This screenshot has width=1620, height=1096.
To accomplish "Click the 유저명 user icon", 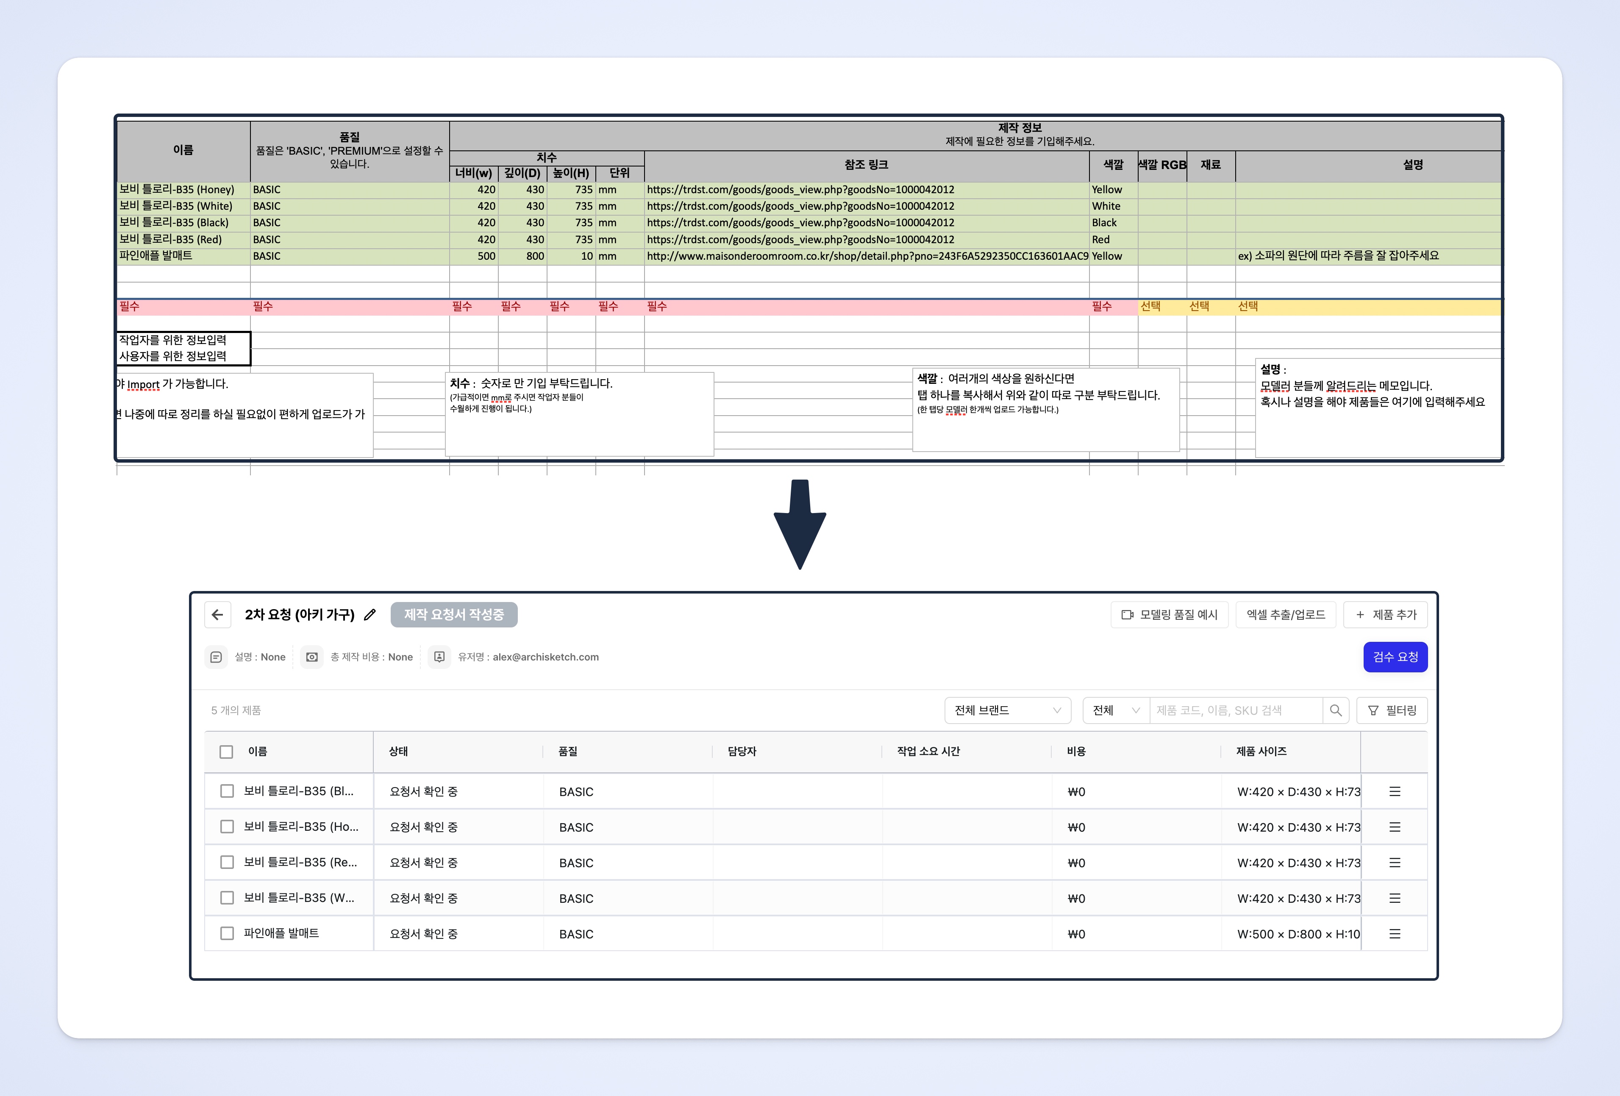I will [439, 657].
